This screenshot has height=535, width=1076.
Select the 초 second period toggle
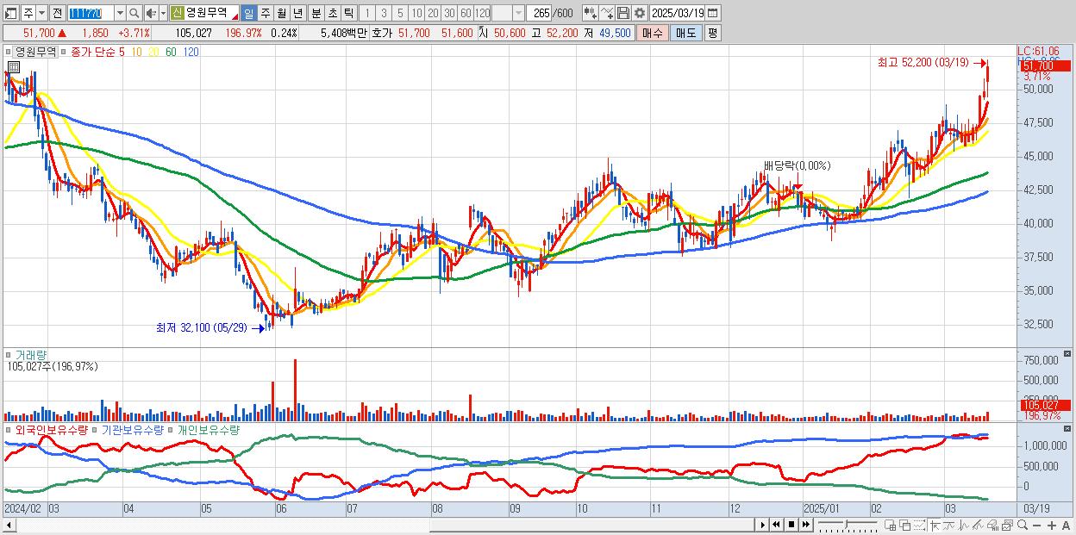333,13
